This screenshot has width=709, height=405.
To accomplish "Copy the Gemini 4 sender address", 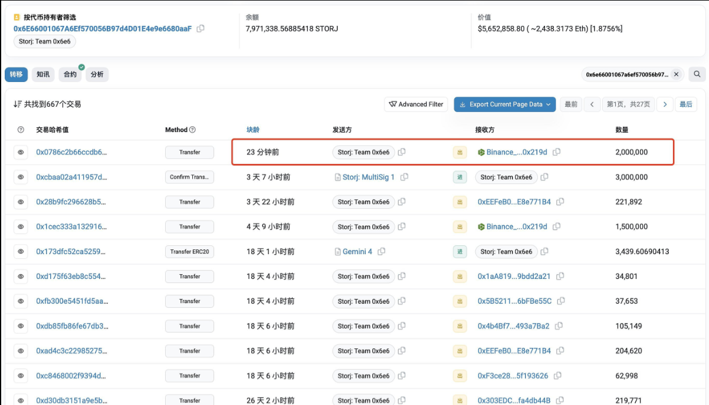I will (x=382, y=252).
